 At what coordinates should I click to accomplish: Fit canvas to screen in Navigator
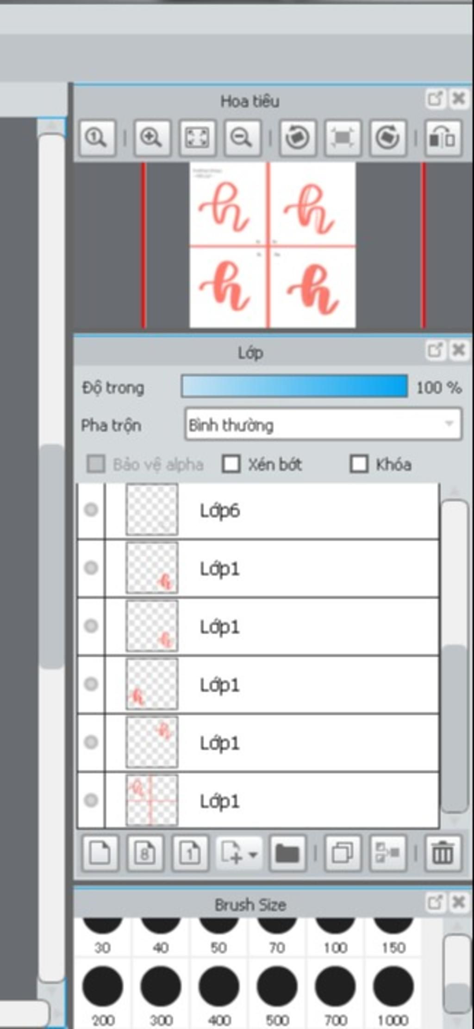(x=198, y=138)
